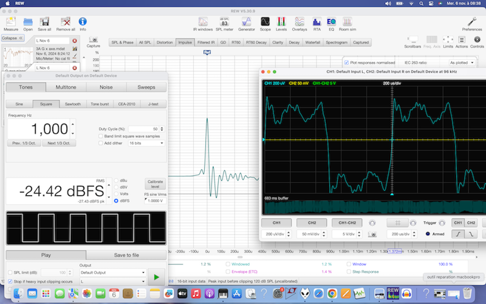Image resolution: width=486 pixels, height=304 pixels.
Task: Enable Band limit square wave samples
Action: pyautogui.click(x=101, y=136)
